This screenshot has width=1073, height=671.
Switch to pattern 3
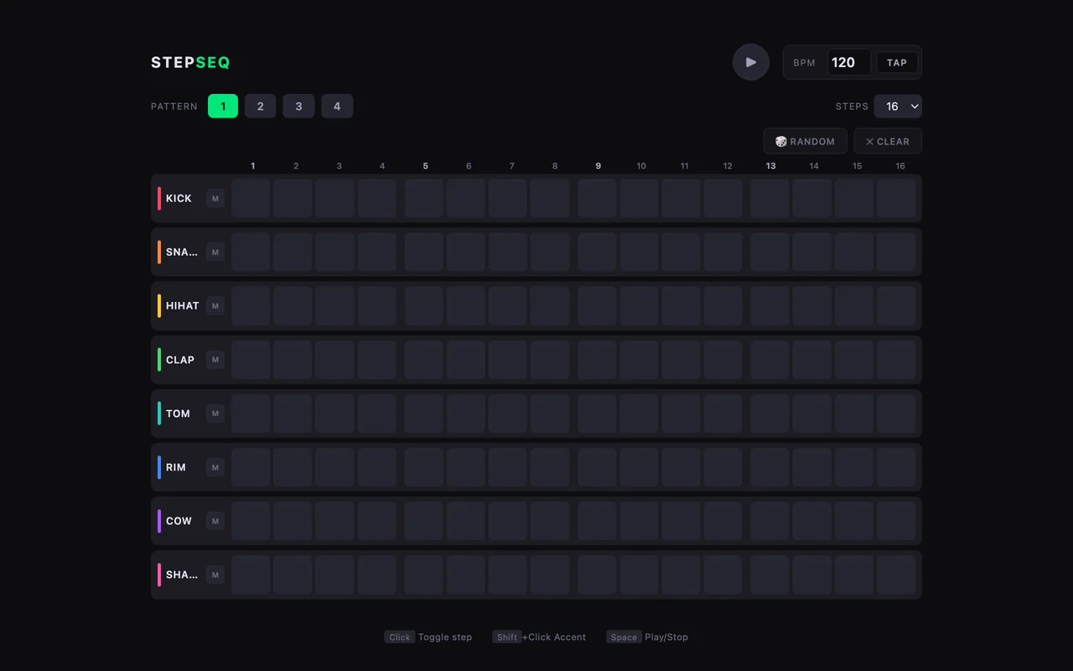coord(298,107)
